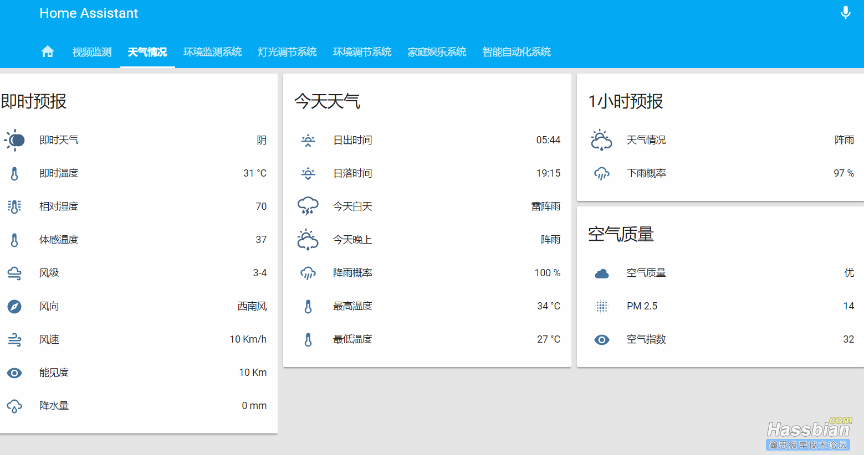Click the wind icon beside 风级

14,273
